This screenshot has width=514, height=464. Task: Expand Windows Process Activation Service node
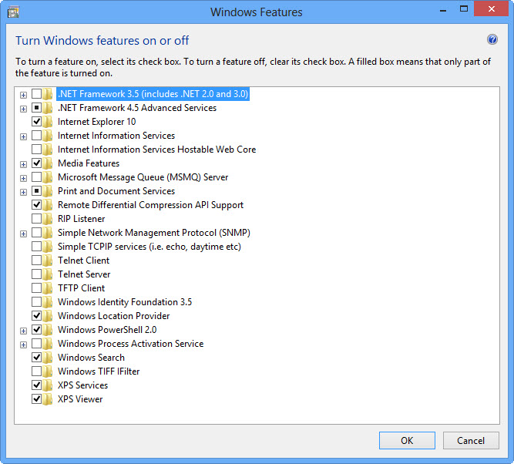pos(23,345)
